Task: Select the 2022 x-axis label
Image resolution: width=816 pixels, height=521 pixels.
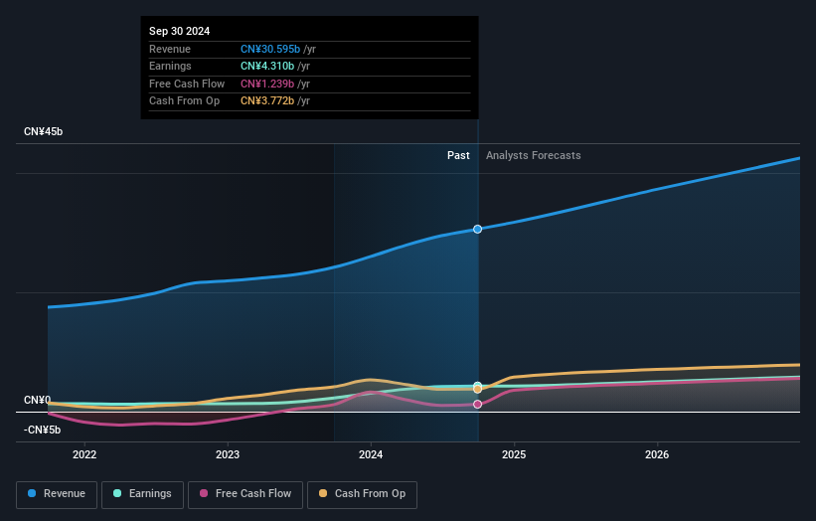Action: [x=84, y=455]
